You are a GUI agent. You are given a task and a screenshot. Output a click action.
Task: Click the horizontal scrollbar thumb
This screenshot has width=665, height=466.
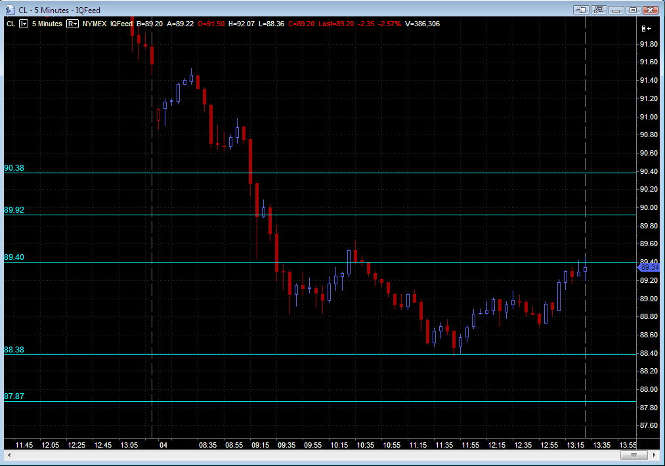[633, 455]
